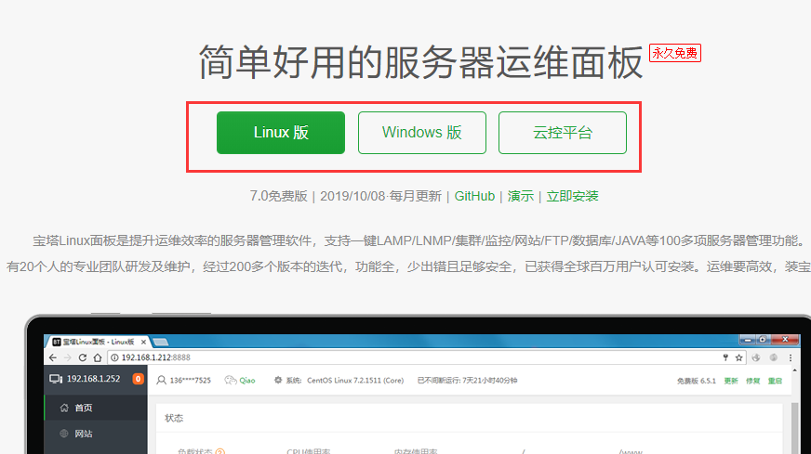Open the GitHub link
Viewport: 811px width, 454px height.
474,196
